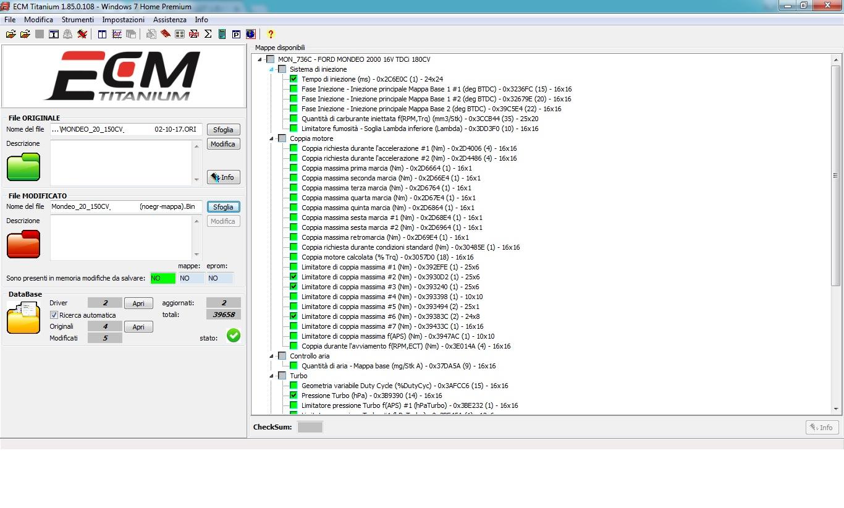Screen dimensions: 844x508
Task: Click the blue two-pane table view icon
Action: pos(102,34)
